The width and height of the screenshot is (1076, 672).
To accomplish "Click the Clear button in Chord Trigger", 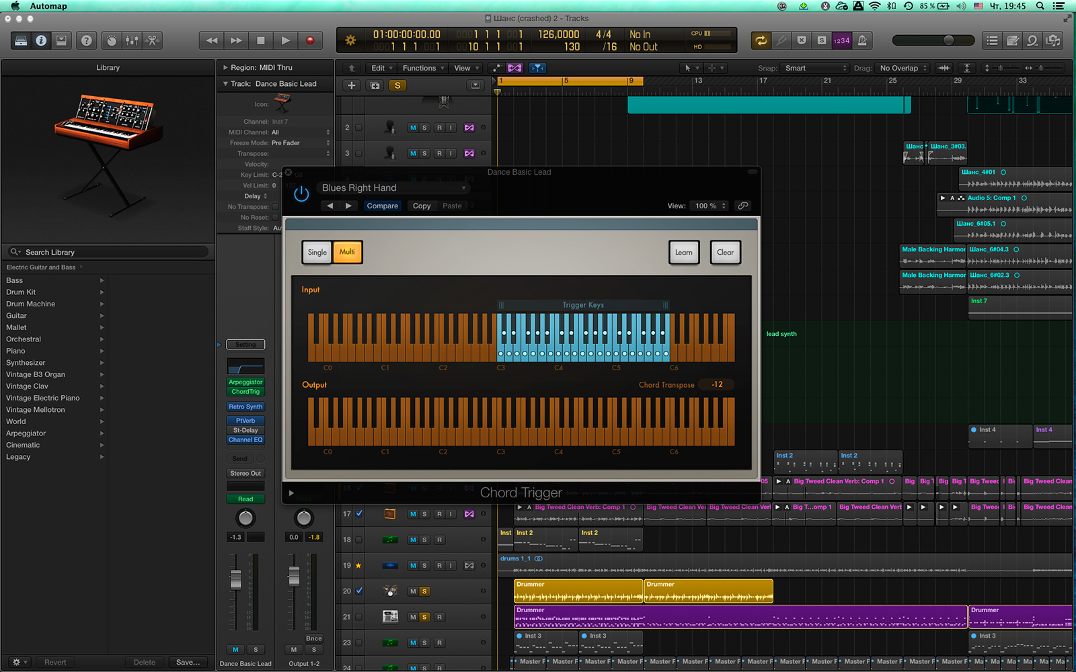I will (x=725, y=252).
